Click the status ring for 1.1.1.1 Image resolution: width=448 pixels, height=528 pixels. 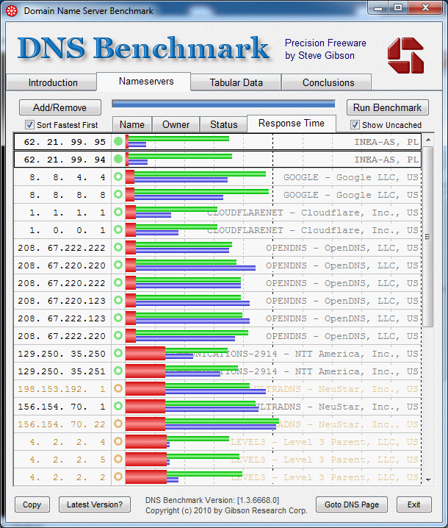point(118,212)
